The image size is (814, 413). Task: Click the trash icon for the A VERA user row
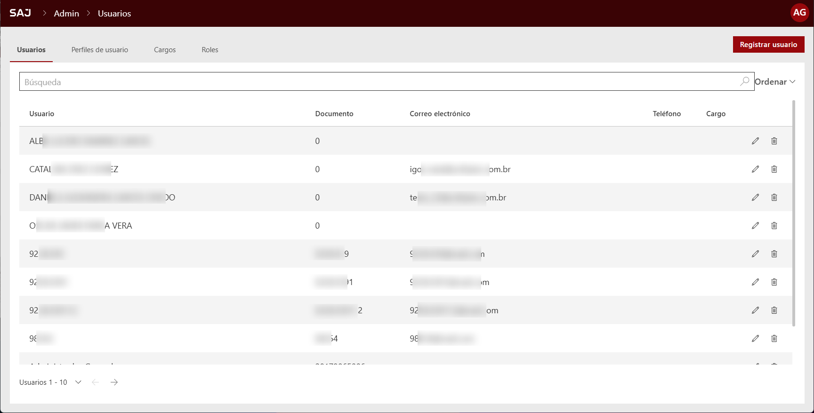774,225
